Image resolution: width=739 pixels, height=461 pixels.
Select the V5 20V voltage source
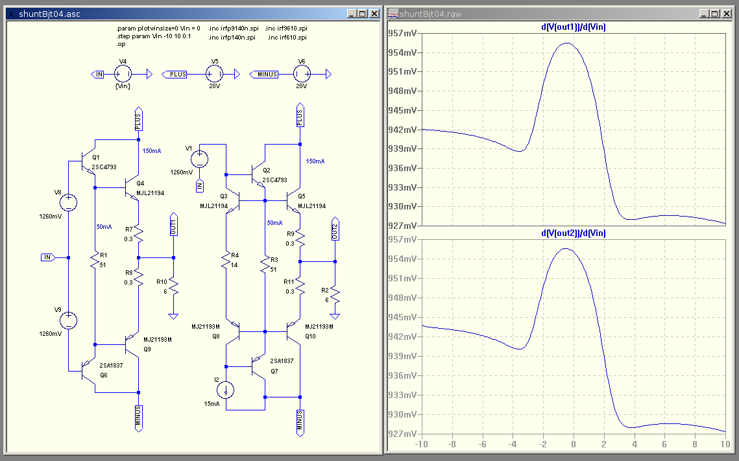click(215, 75)
